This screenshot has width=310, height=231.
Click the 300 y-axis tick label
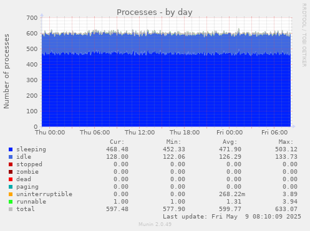pyautogui.click(x=32, y=80)
